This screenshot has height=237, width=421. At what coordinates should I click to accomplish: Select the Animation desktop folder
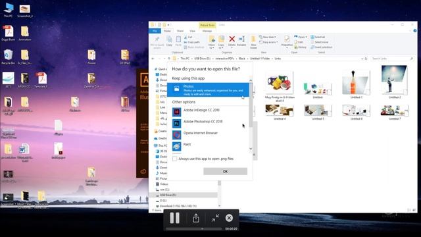[x=25, y=34]
